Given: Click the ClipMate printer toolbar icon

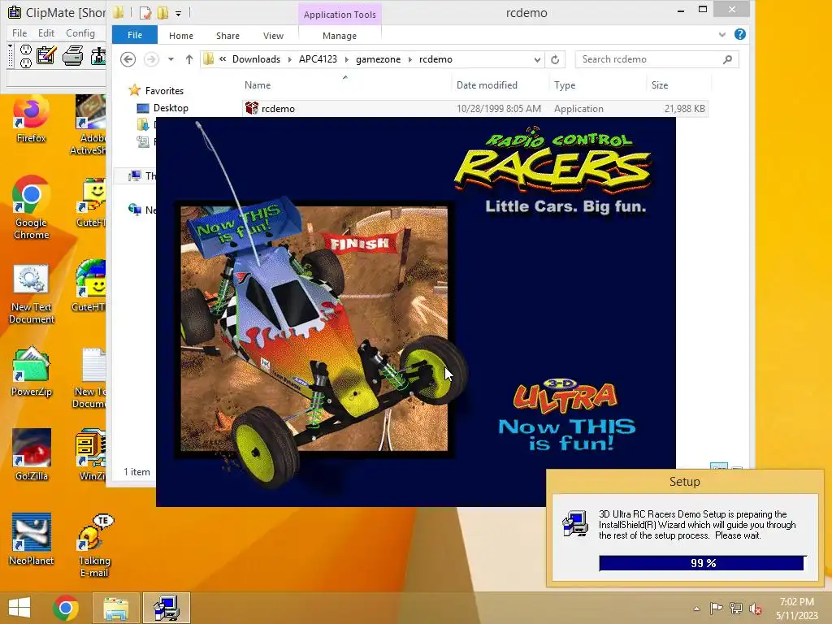Looking at the screenshot, I should 72,55.
